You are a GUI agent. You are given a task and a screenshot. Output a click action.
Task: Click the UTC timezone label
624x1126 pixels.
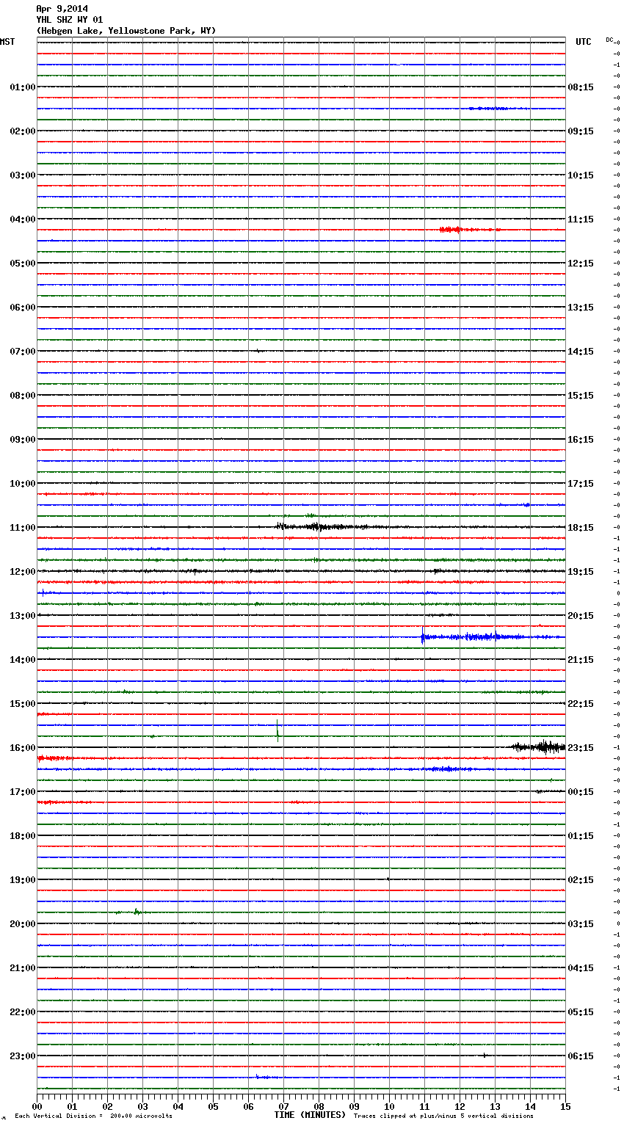tap(584, 42)
